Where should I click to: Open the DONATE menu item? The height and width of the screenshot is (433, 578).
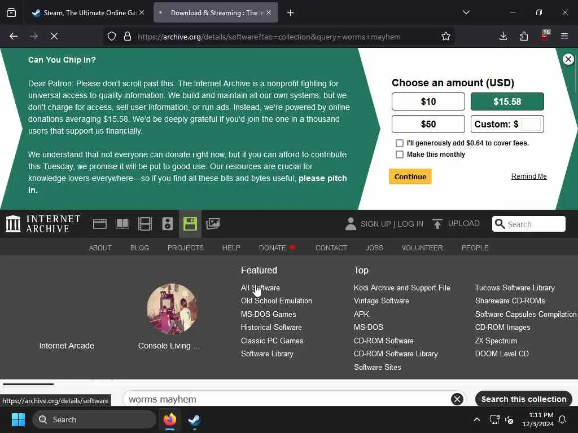pos(277,248)
